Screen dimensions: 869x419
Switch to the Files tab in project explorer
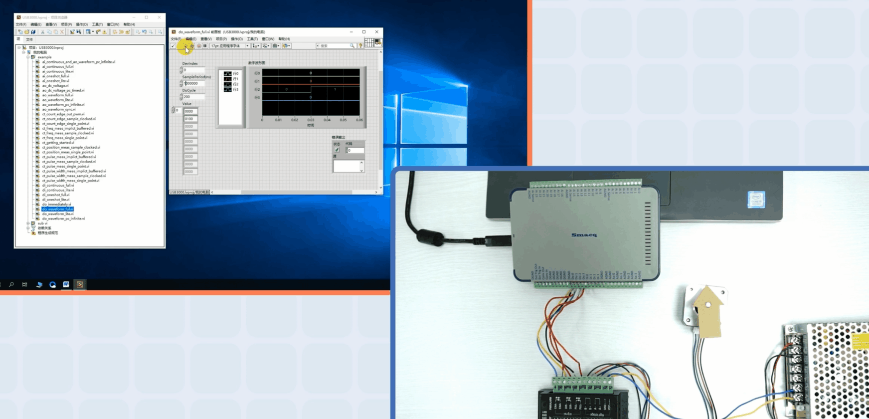tap(29, 39)
